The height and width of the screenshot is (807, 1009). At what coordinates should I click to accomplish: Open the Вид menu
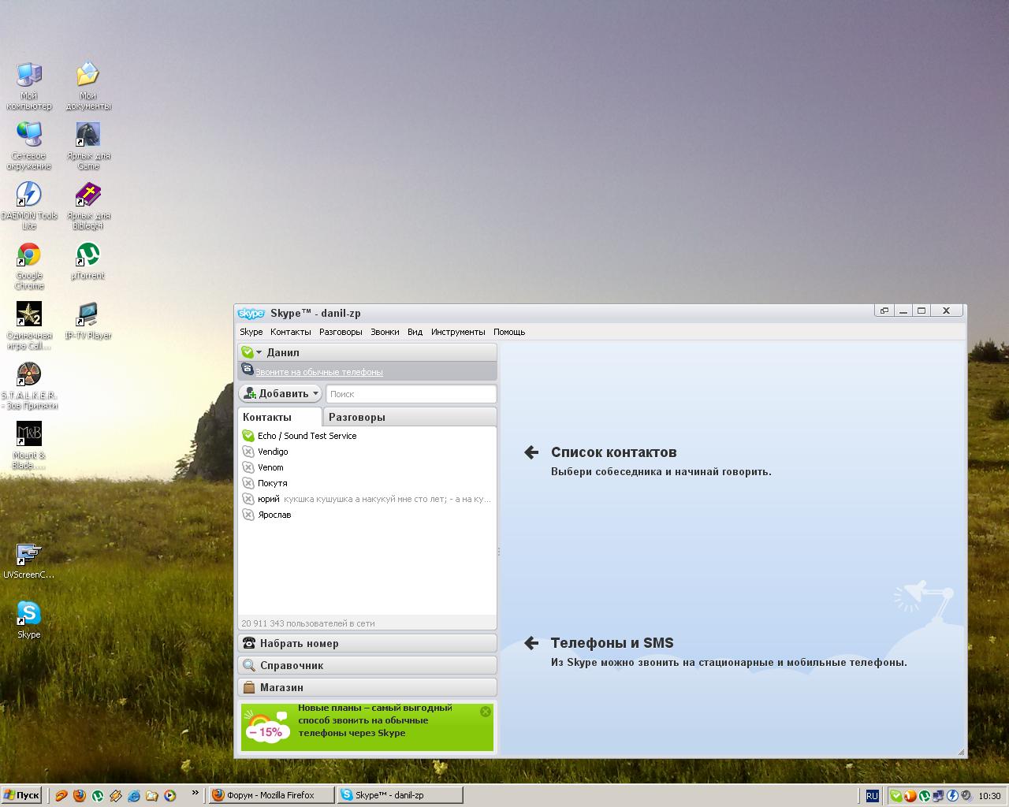(x=415, y=332)
